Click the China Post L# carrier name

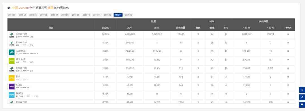pyautogui.click(x=21, y=34)
